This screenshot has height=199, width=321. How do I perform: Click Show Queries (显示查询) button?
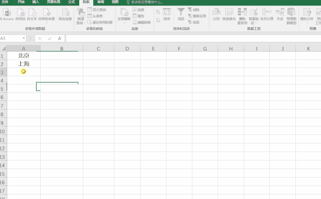pos(97,9)
